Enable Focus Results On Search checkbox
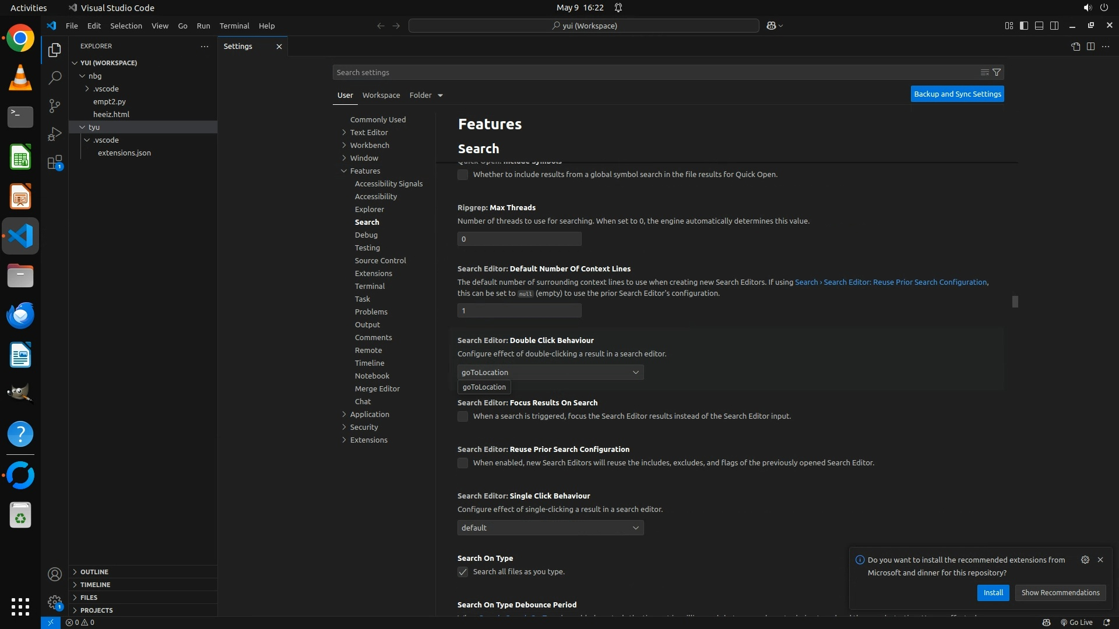The width and height of the screenshot is (1119, 629). [x=463, y=416]
